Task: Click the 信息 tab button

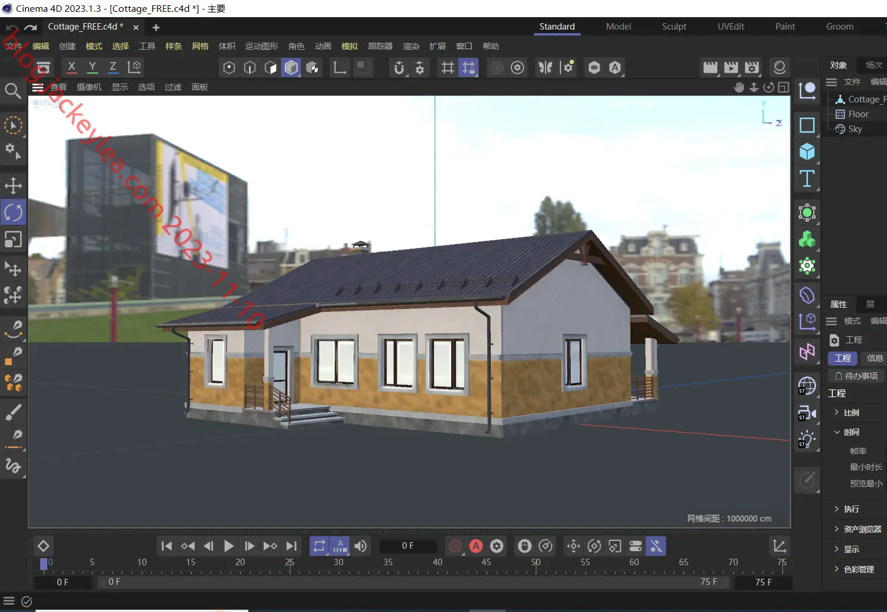Action: pyautogui.click(x=874, y=358)
